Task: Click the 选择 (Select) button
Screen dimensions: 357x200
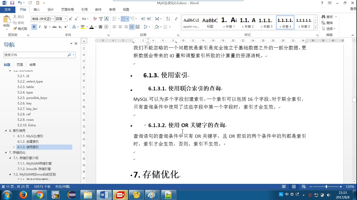Action: pos(329,29)
